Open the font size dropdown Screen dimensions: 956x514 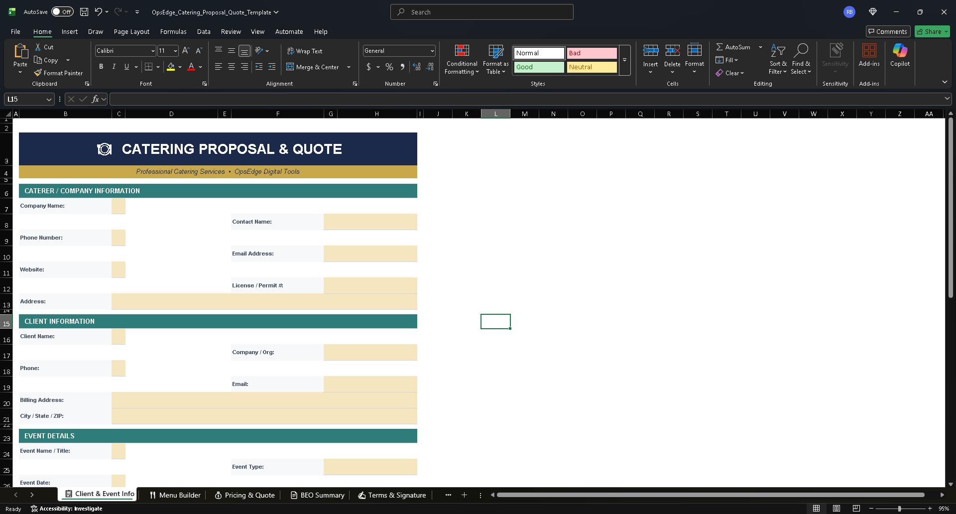pyautogui.click(x=175, y=51)
